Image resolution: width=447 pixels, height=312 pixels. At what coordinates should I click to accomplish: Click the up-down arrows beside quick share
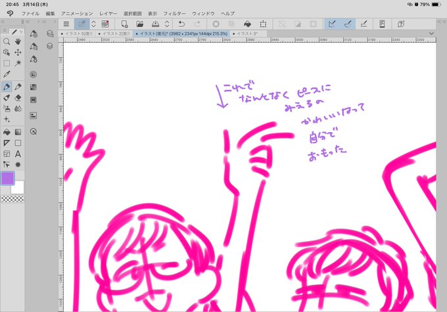click(93, 24)
